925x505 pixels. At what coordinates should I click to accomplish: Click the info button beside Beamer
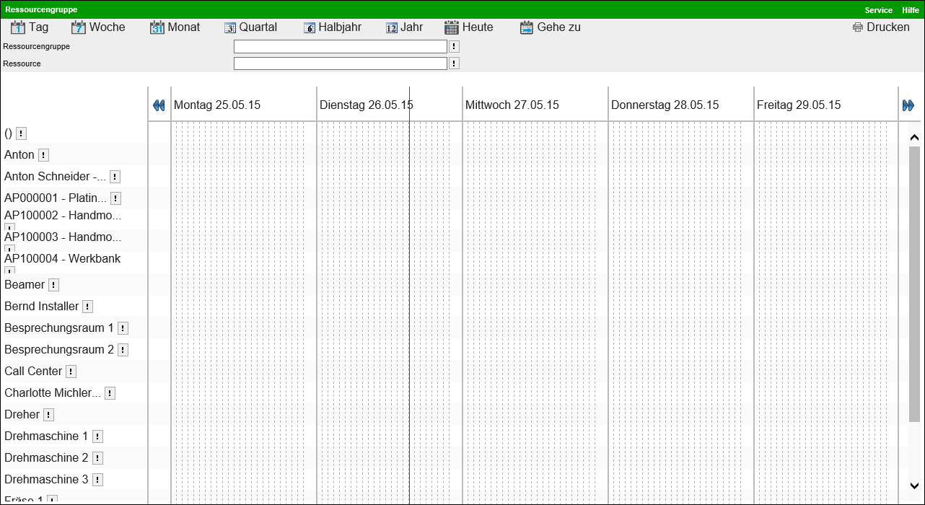point(53,285)
